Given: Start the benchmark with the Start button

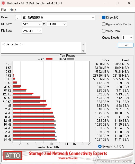Looking at the screenshot, I should click(125, 45).
